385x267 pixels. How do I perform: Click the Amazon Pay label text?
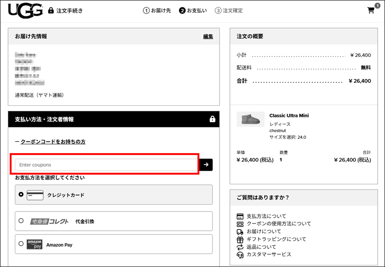59,245
